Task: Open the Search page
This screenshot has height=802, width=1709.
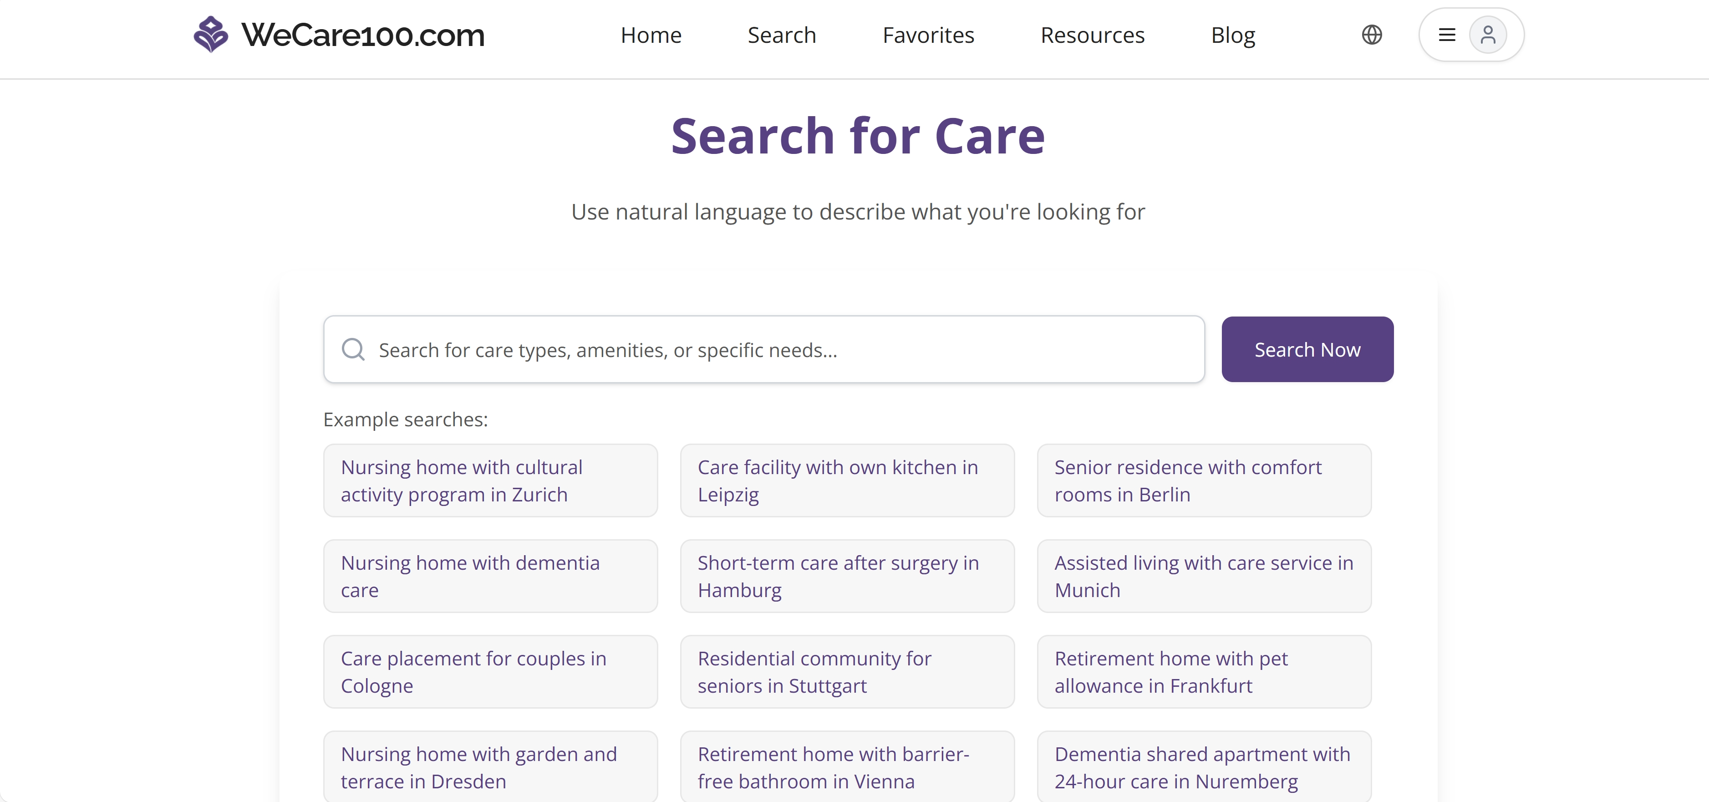Action: click(782, 35)
